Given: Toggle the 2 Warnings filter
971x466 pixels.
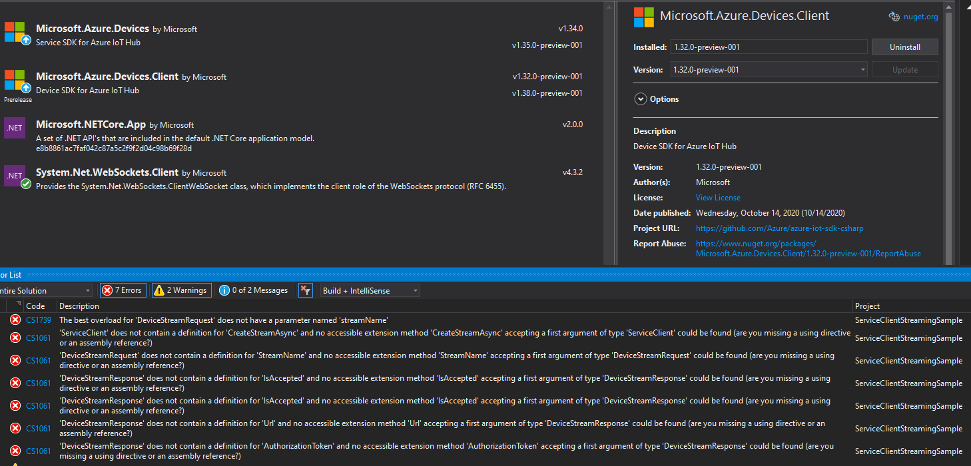Looking at the screenshot, I should [x=181, y=290].
